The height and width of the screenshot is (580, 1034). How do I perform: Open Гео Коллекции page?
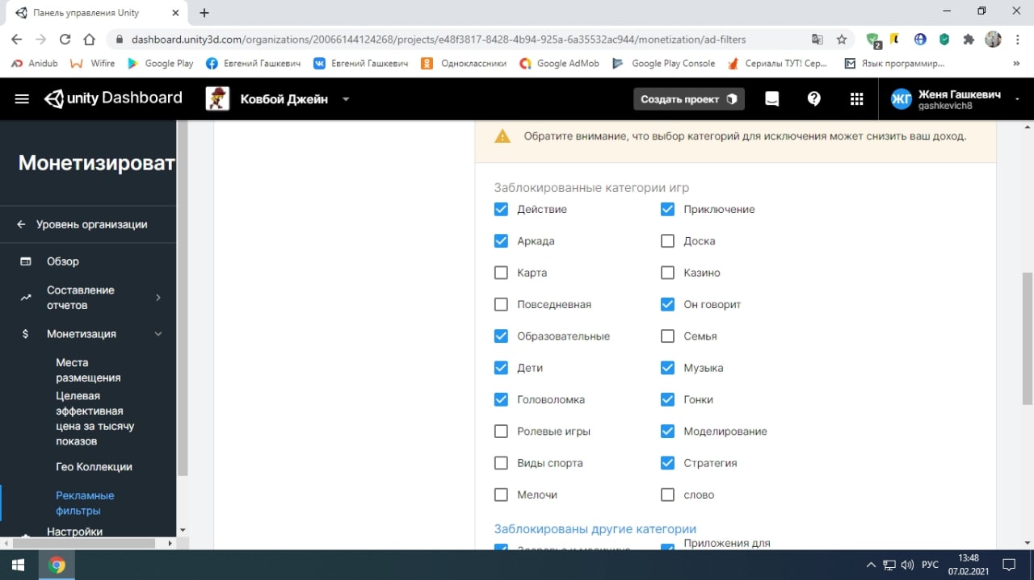coord(94,466)
